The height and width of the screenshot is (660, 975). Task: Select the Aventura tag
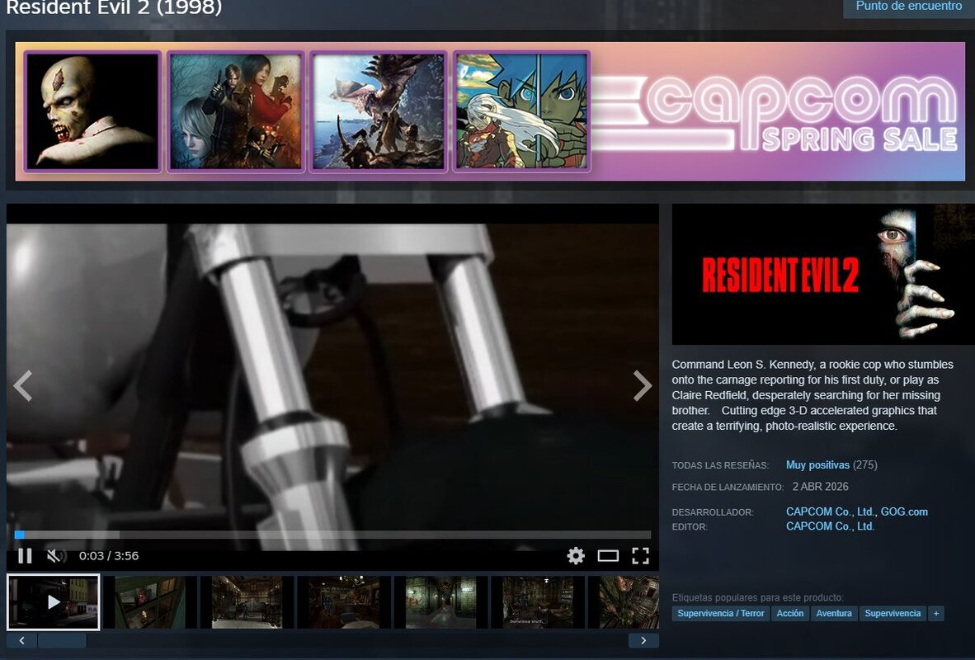pos(833,613)
